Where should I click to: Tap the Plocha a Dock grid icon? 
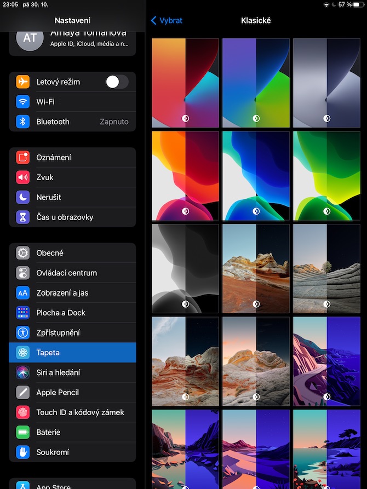[x=23, y=313]
